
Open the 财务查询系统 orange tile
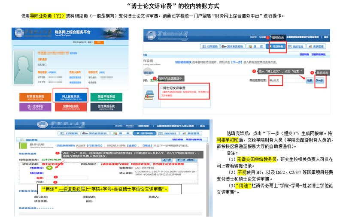click(x=33, y=96)
